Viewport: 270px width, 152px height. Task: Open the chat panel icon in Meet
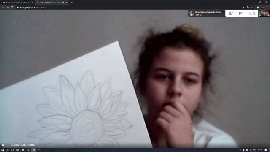click(x=241, y=14)
